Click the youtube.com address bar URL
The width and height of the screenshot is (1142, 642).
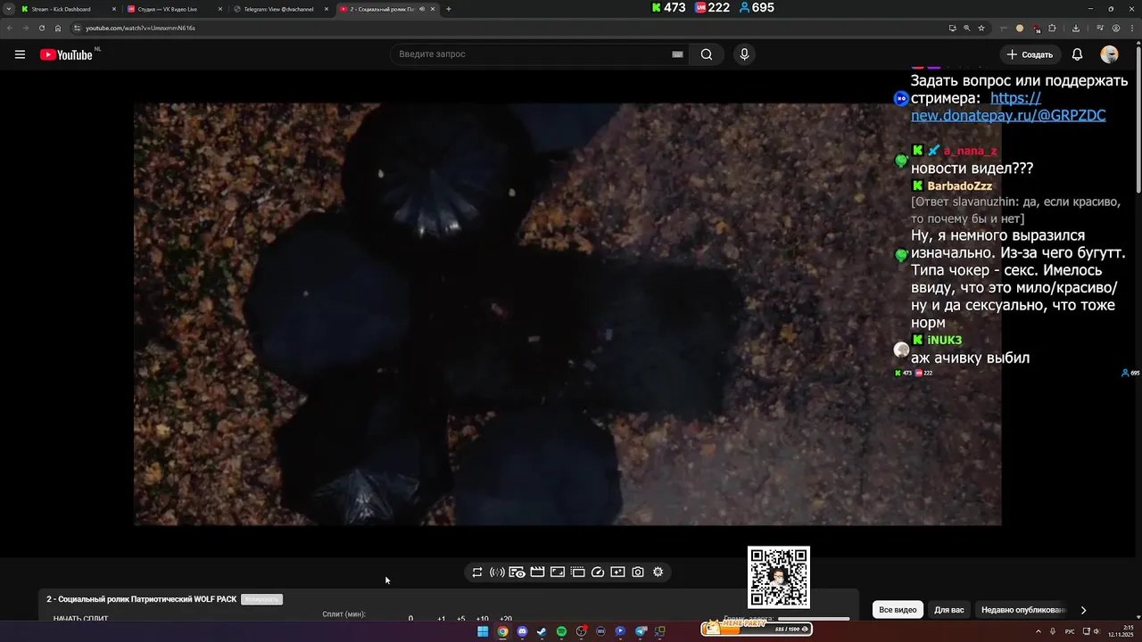pyautogui.click(x=140, y=28)
